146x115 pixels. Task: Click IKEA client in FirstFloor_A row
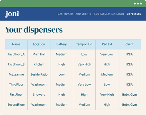[x=130, y=54]
